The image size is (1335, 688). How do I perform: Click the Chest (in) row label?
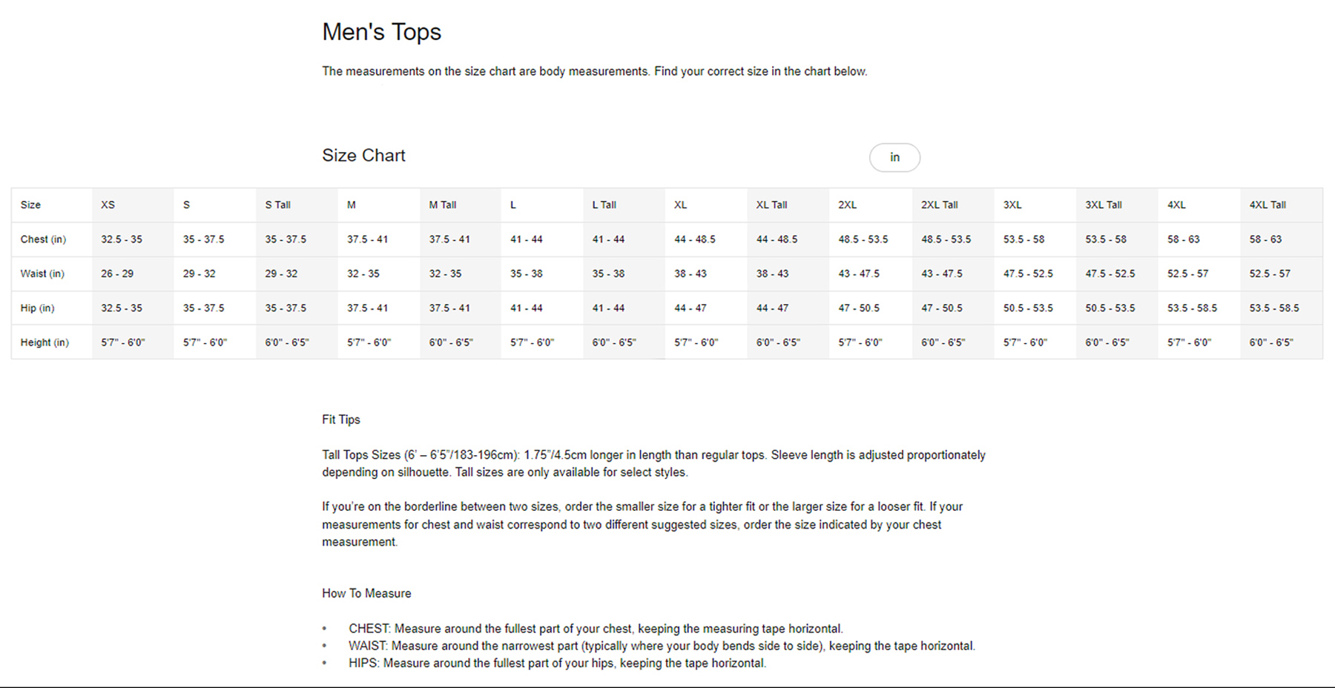click(43, 239)
